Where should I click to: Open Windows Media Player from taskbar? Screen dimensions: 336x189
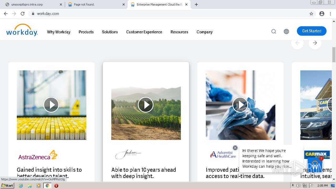click(39, 186)
